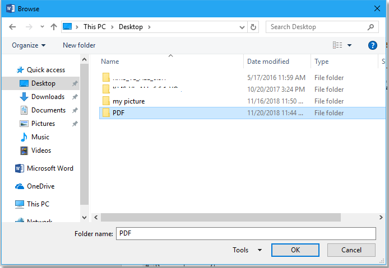
Task: Open OneDrive from the navigation pane
Action: click(40, 186)
